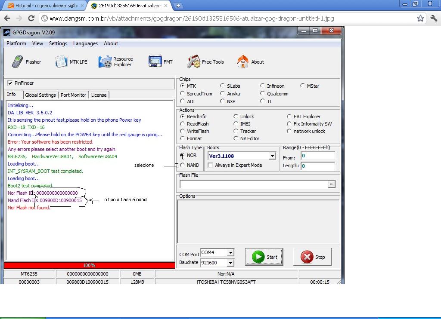Viewport: 441px width, 319px height.
Task: Choose the SiLabs chip option
Action: [x=223, y=86]
